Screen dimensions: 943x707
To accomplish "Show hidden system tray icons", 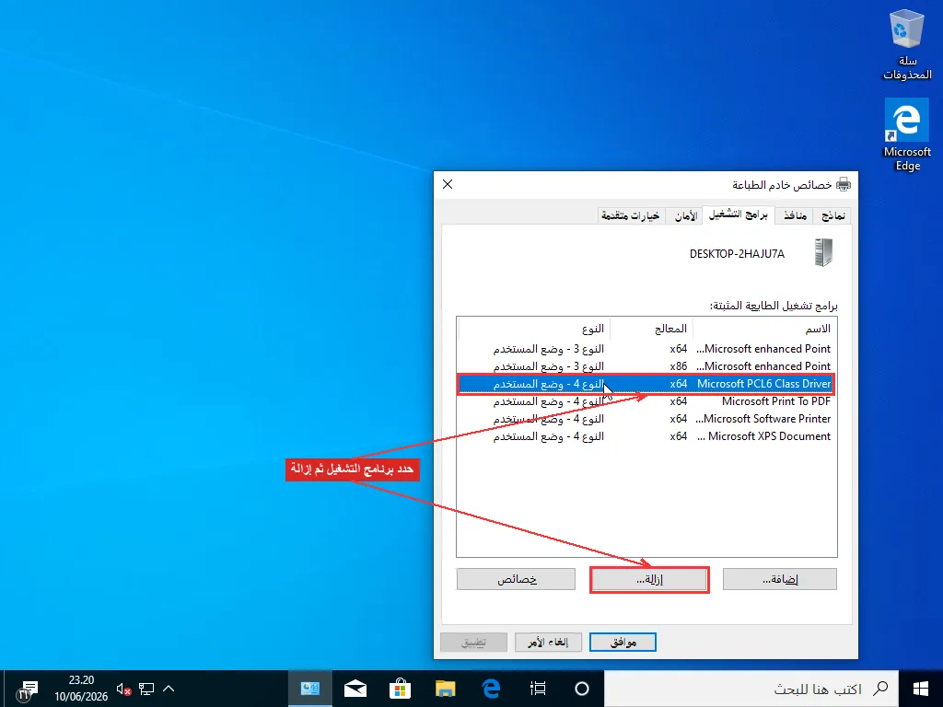I will tap(169, 689).
